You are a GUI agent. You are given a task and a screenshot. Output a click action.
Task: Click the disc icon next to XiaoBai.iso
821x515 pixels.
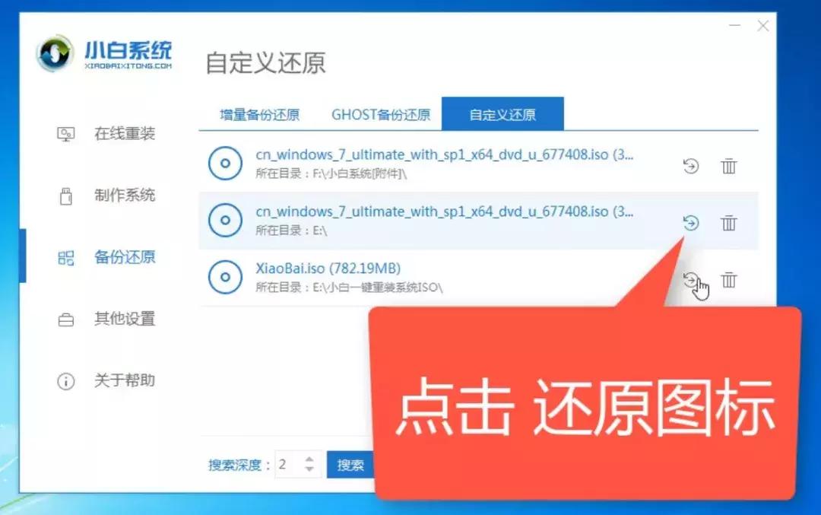225,276
